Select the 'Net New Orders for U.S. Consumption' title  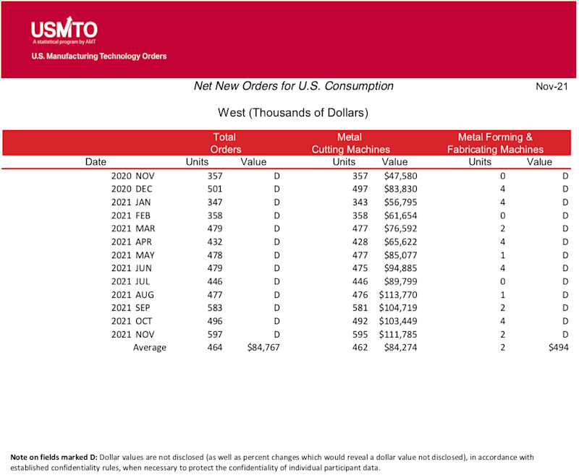[294, 86]
